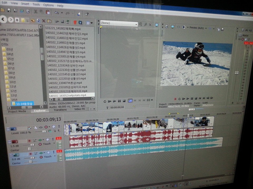
Task: Click the Paste clipboard icon
Action: (x=48, y=12)
